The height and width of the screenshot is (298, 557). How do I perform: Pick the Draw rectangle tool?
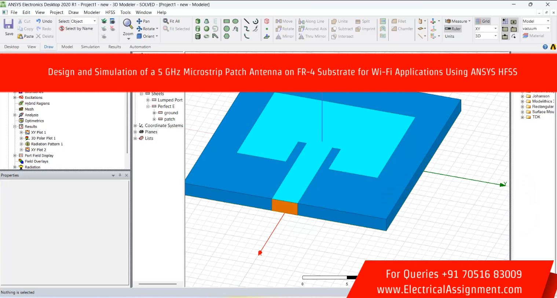tap(227, 21)
